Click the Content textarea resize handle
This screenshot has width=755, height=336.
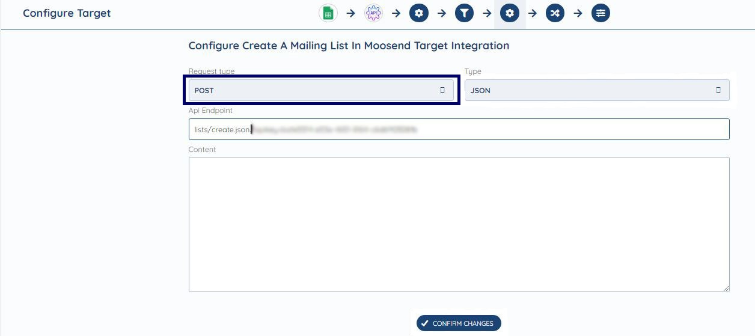(726, 289)
